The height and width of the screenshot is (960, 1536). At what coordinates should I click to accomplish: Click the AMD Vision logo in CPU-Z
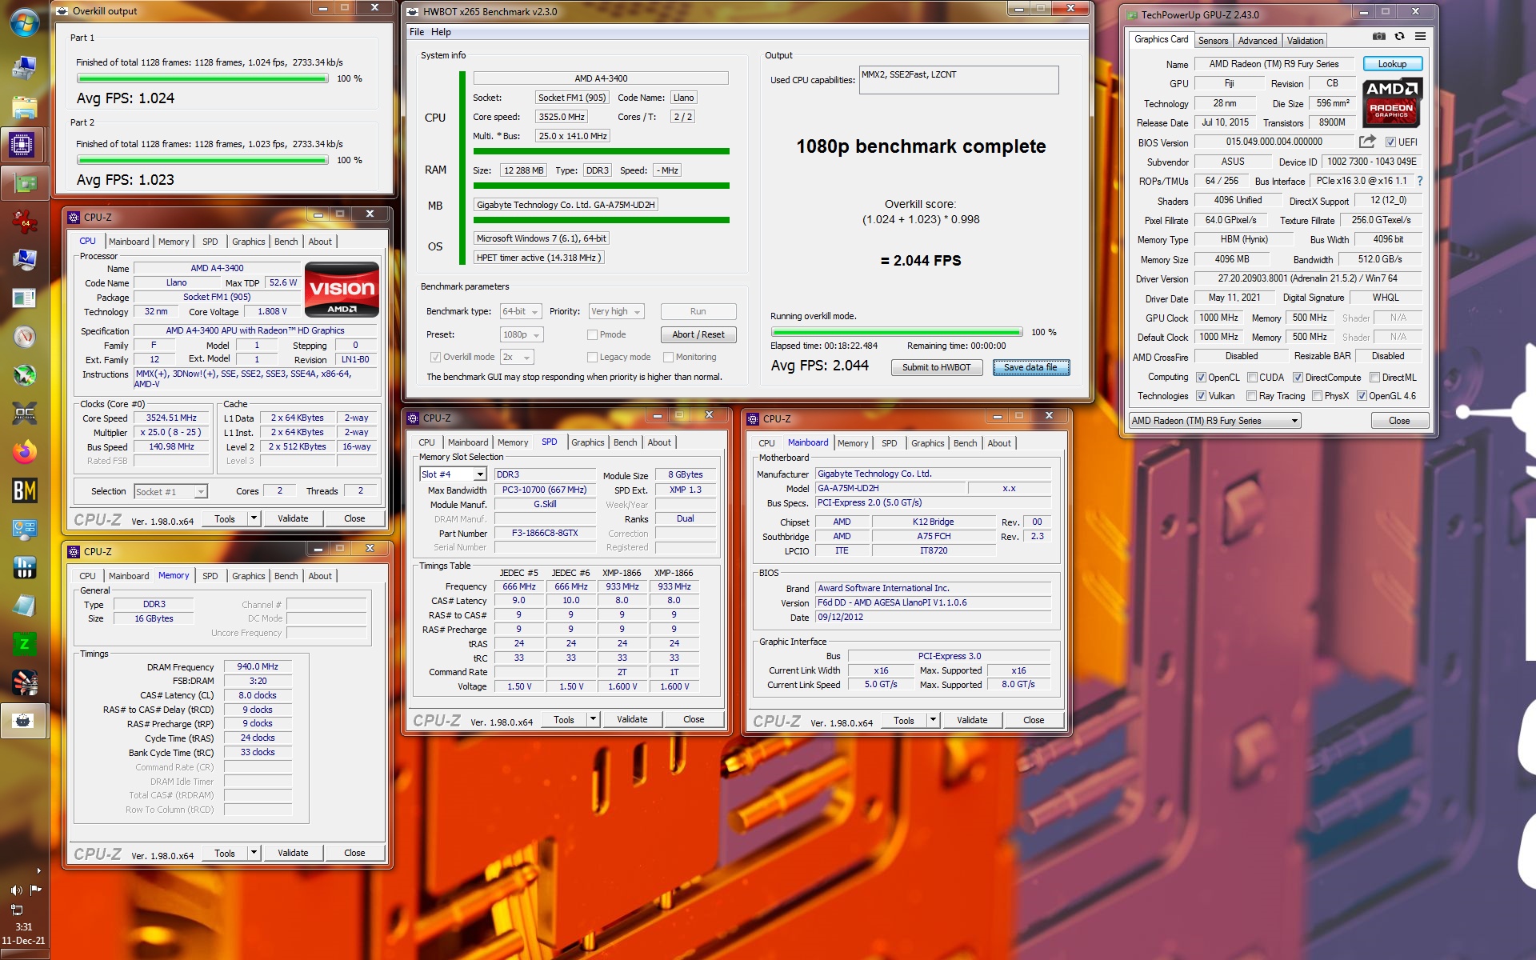point(342,290)
